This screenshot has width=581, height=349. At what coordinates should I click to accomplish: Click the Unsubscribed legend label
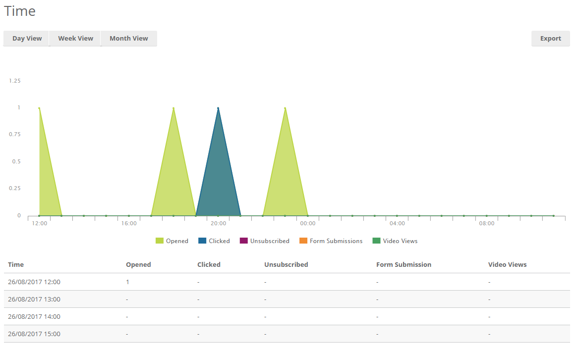(270, 241)
